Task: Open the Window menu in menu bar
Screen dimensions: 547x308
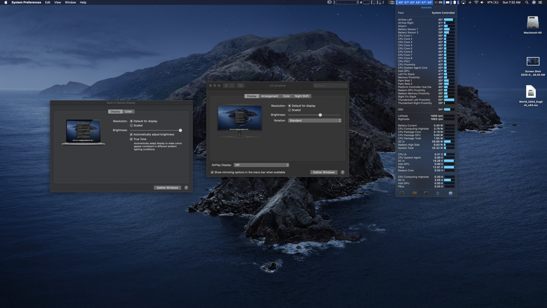Action: [x=70, y=2]
